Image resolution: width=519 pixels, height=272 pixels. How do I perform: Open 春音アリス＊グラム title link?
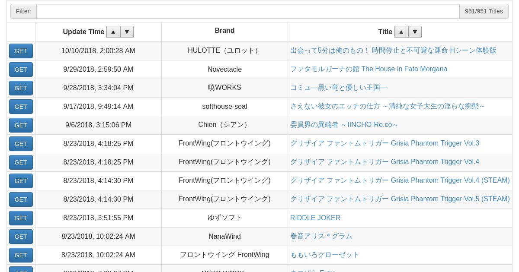(x=321, y=236)
